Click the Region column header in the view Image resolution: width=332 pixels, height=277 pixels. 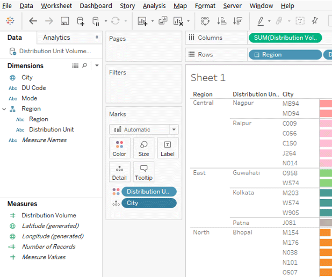(x=203, y=94)
